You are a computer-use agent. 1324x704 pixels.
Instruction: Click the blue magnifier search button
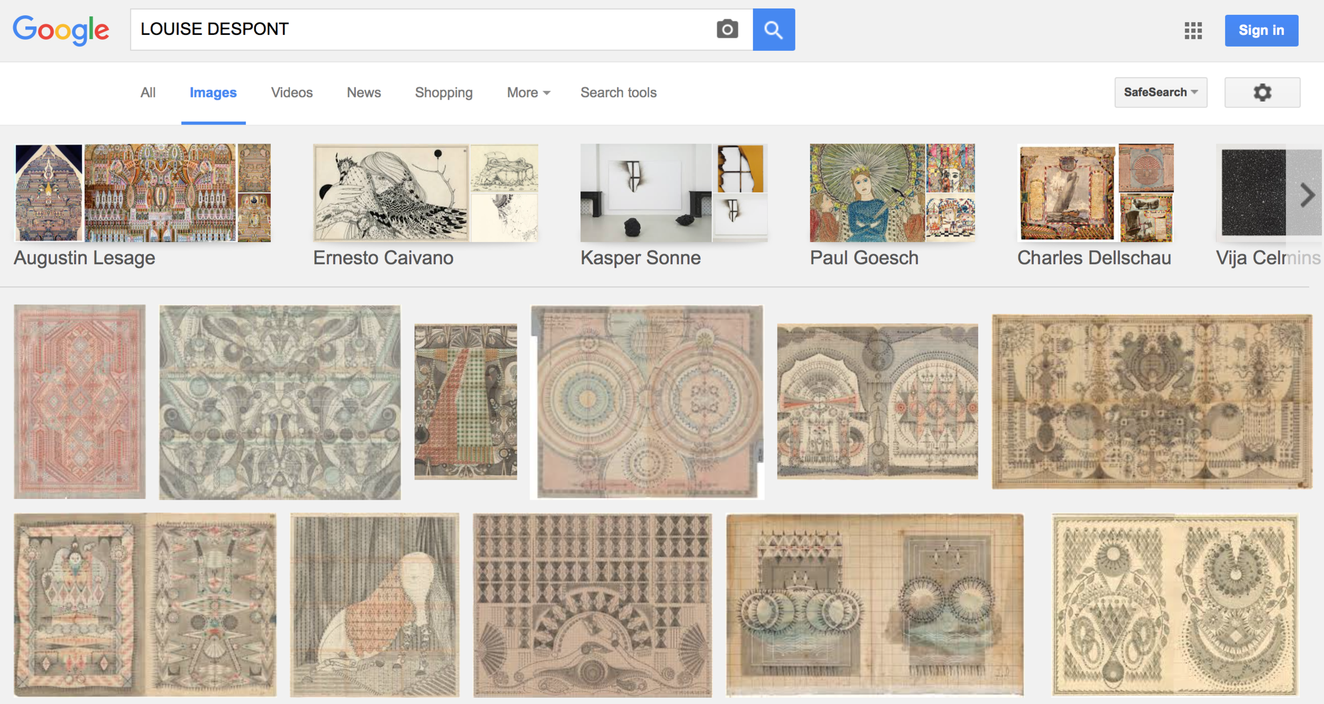point(774,30)
